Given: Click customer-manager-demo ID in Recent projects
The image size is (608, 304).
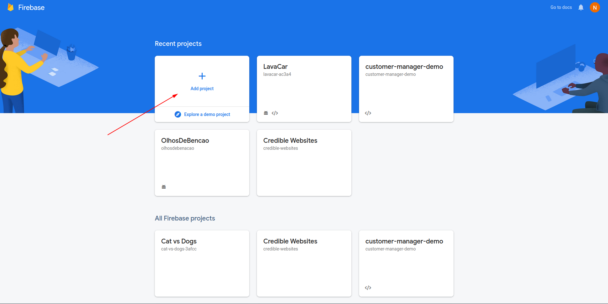Looking at the screenshot, I should tap(390, 74).
